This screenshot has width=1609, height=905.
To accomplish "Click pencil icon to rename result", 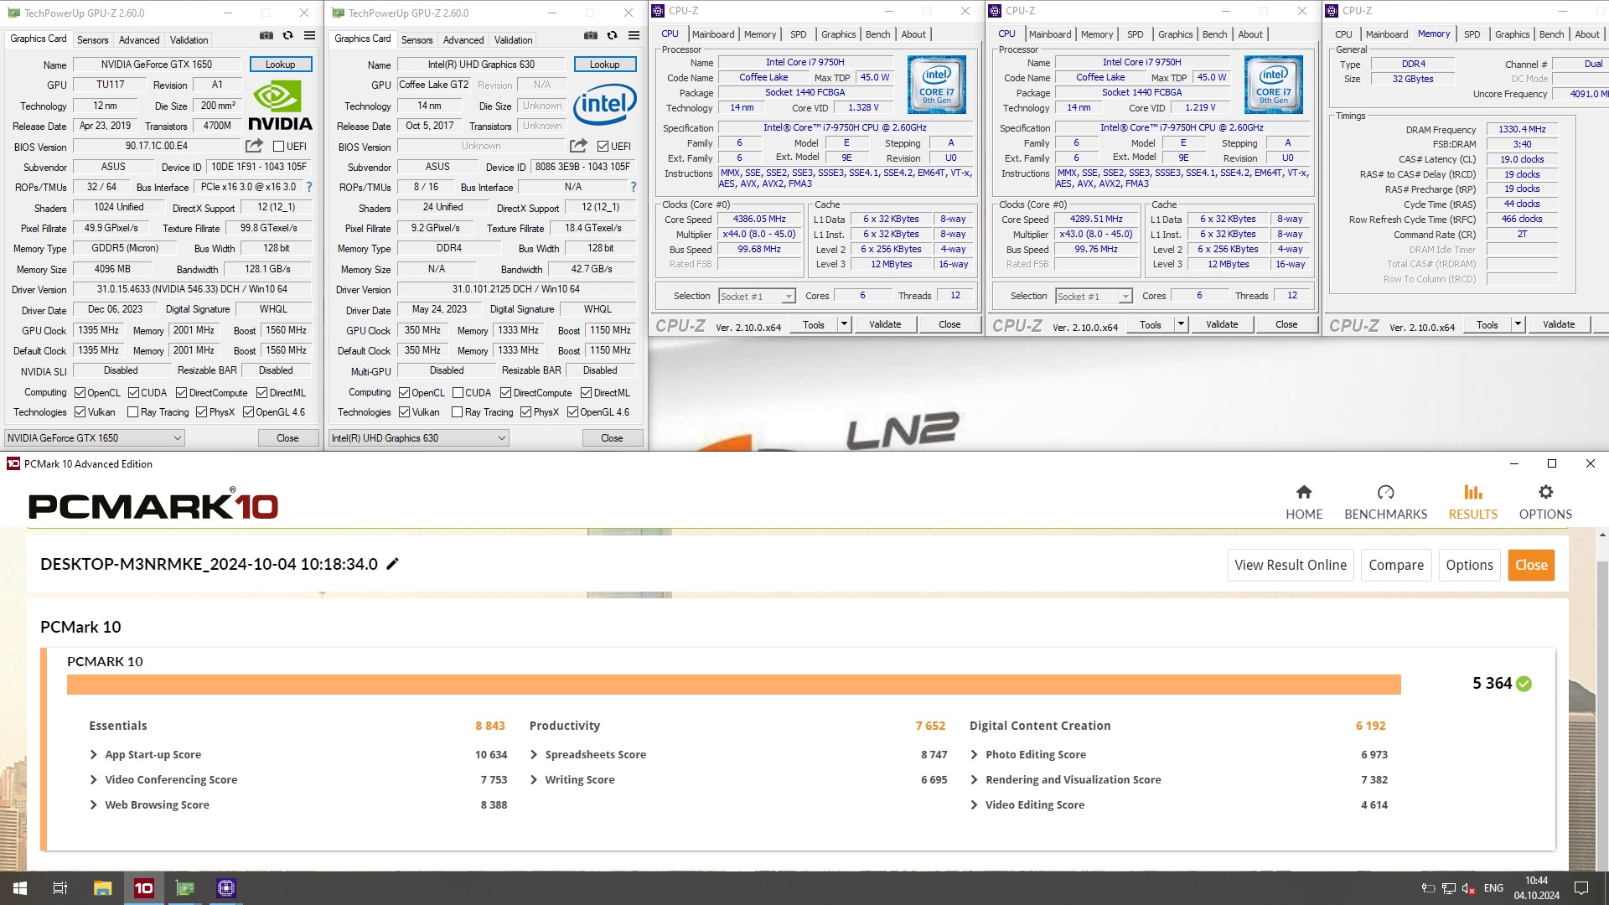I will [392, 564].
